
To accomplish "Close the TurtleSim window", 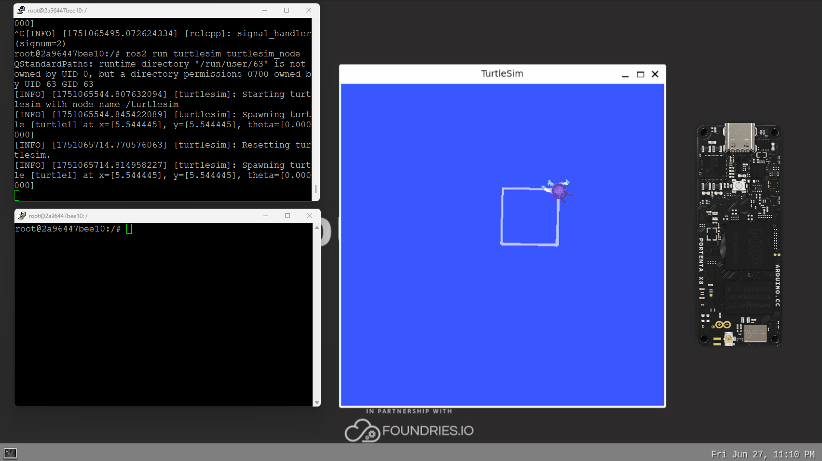I will (x=655, y=74).
